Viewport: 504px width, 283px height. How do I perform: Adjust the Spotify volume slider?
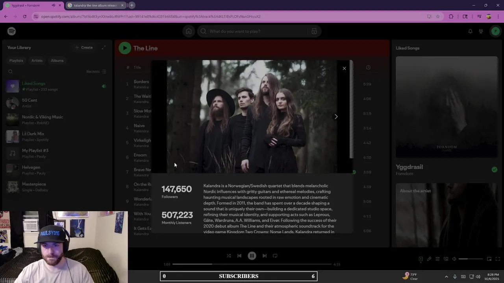coord(471,259)
